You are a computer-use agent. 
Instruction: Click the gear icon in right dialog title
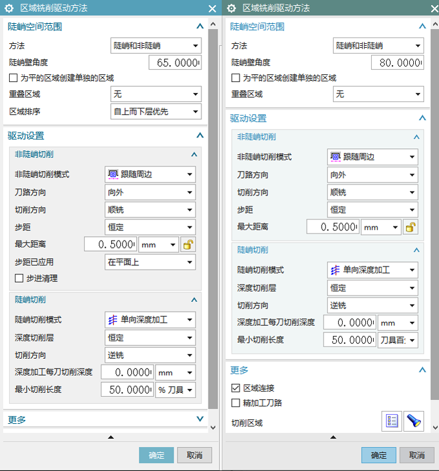231,8
